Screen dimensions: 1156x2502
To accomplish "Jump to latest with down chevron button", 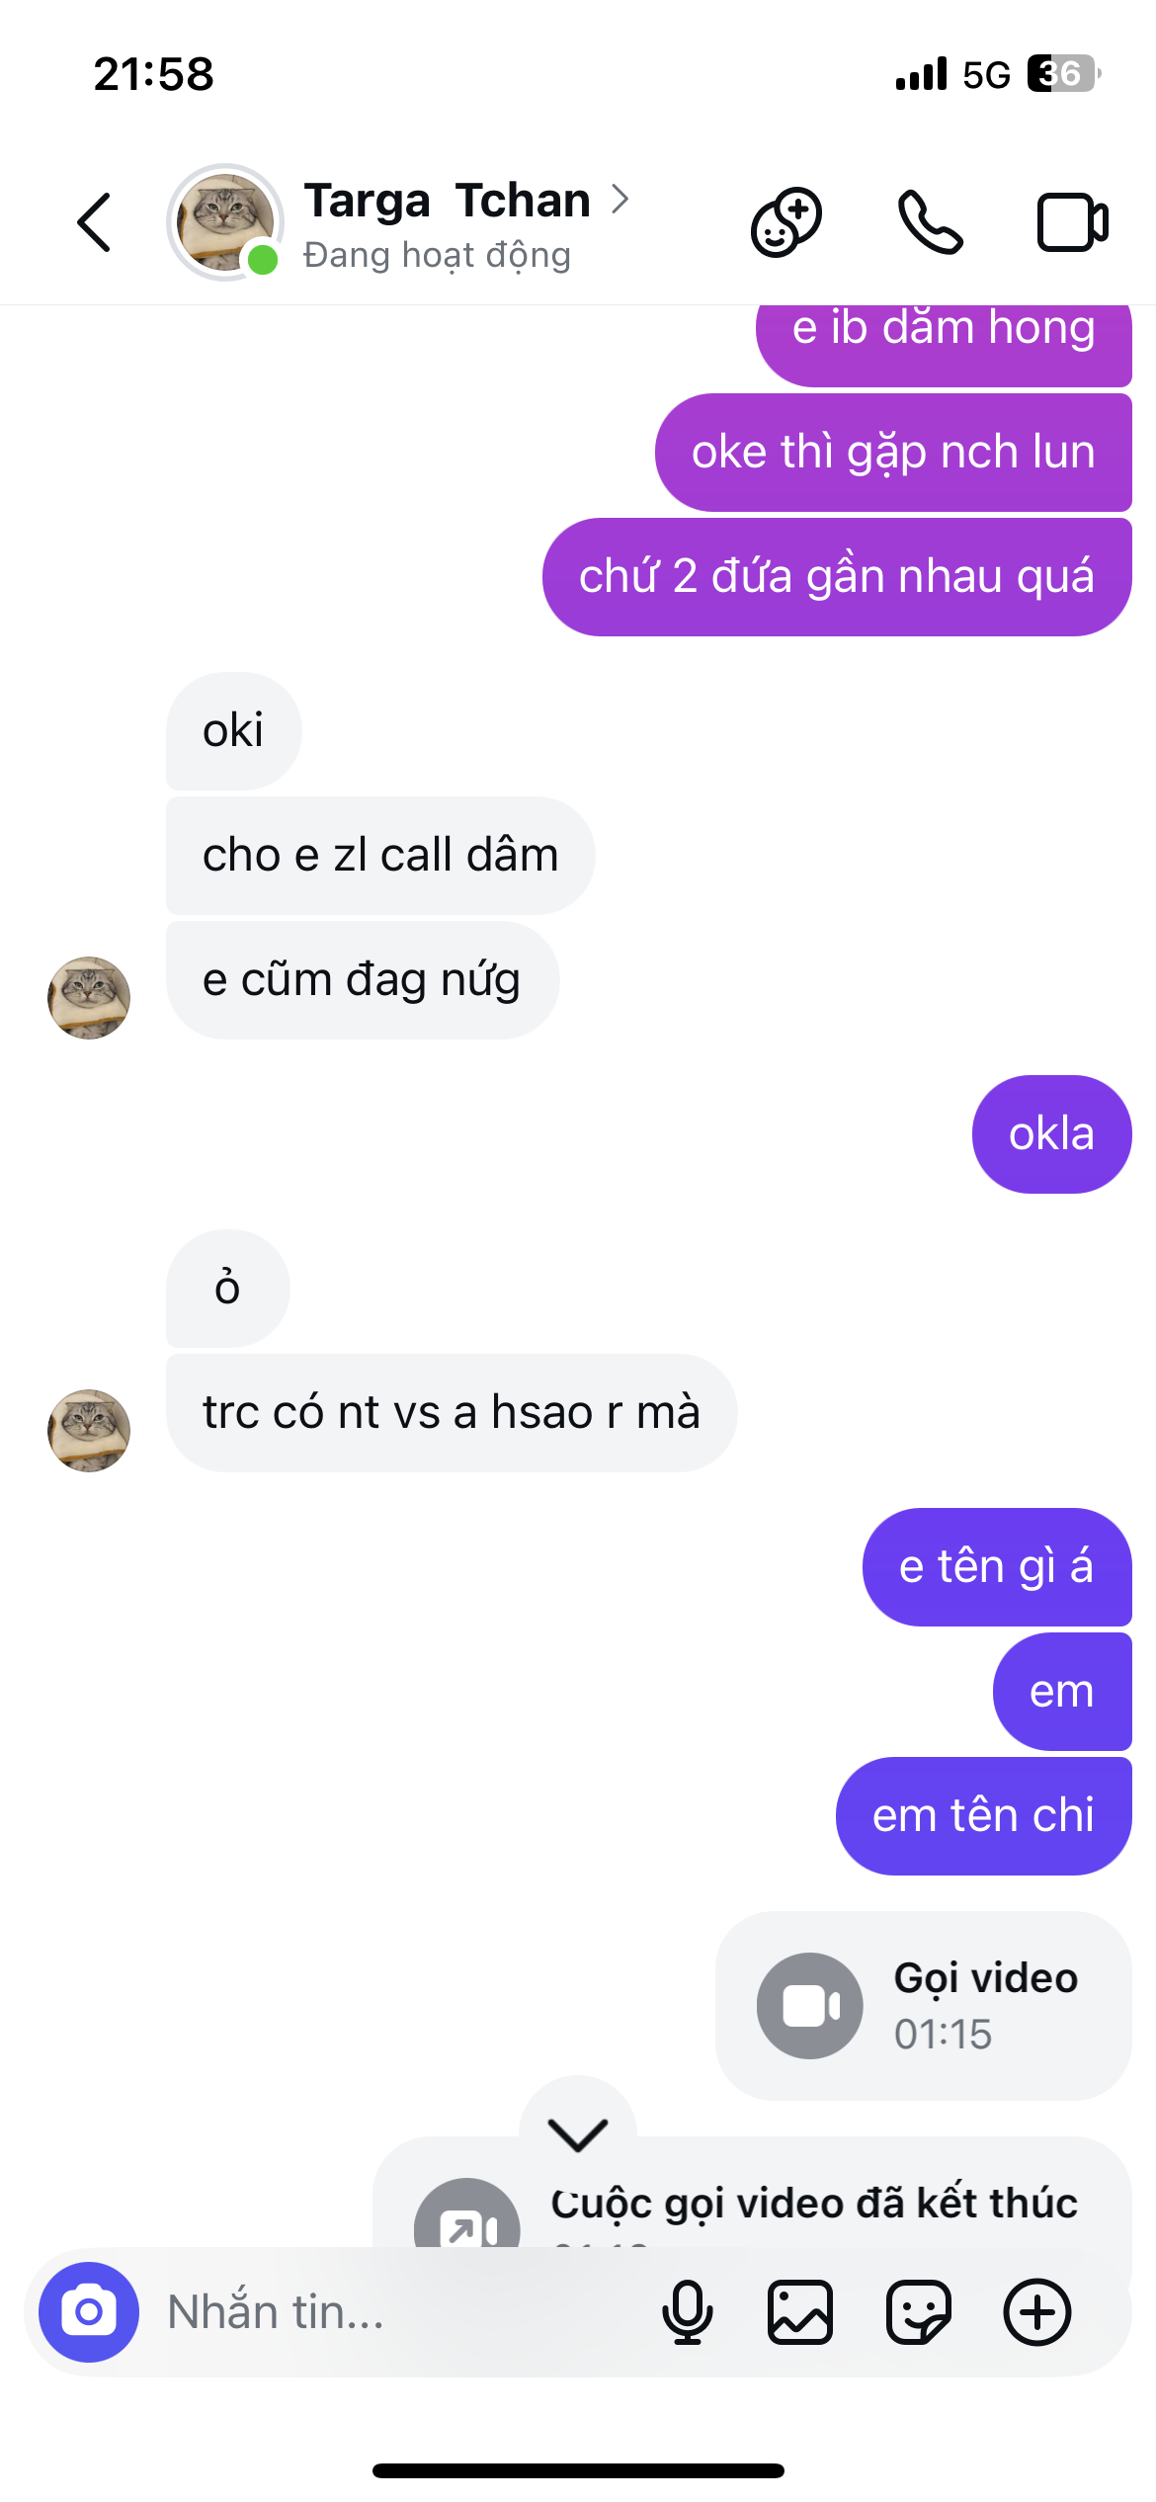I will pyautogui.click(x=578, y=2134).
